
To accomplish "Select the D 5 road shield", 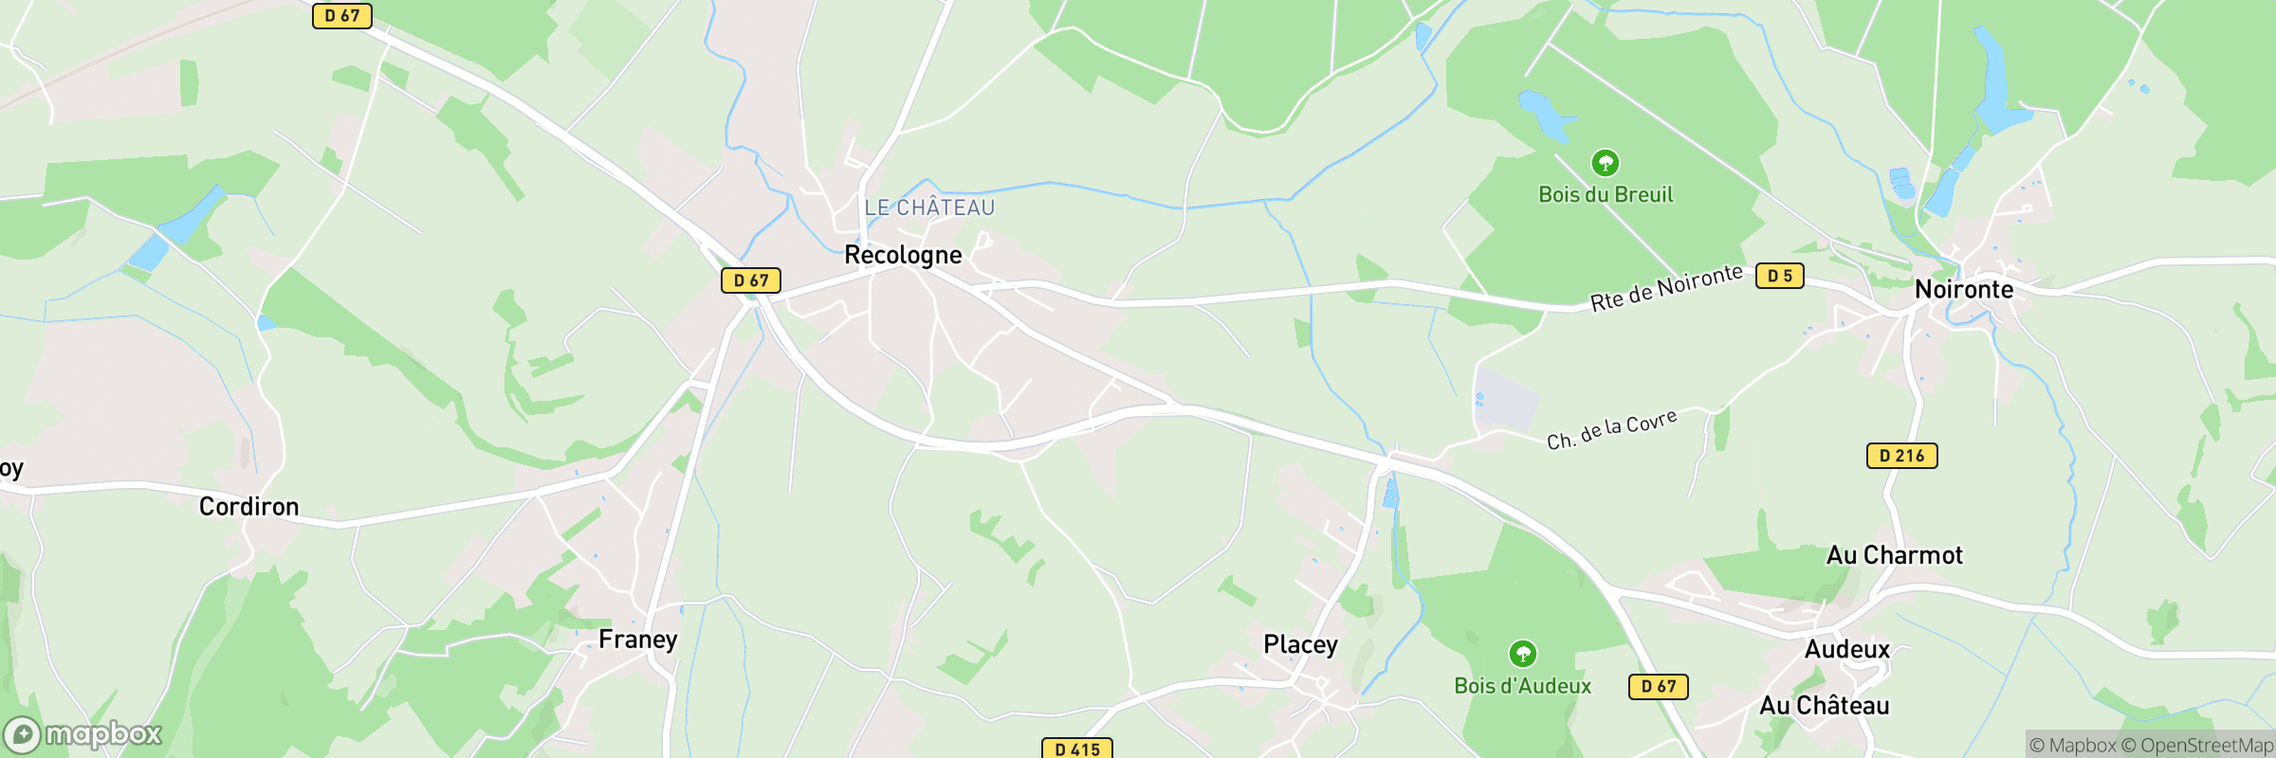I will click(1779, 276).
